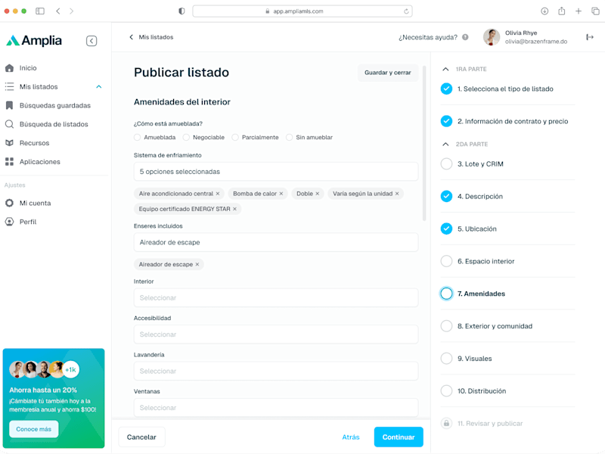Image resolution: width=605 pixels, height=454 pixels.
Task: Click the Continuar button
Action: [399, 437]
